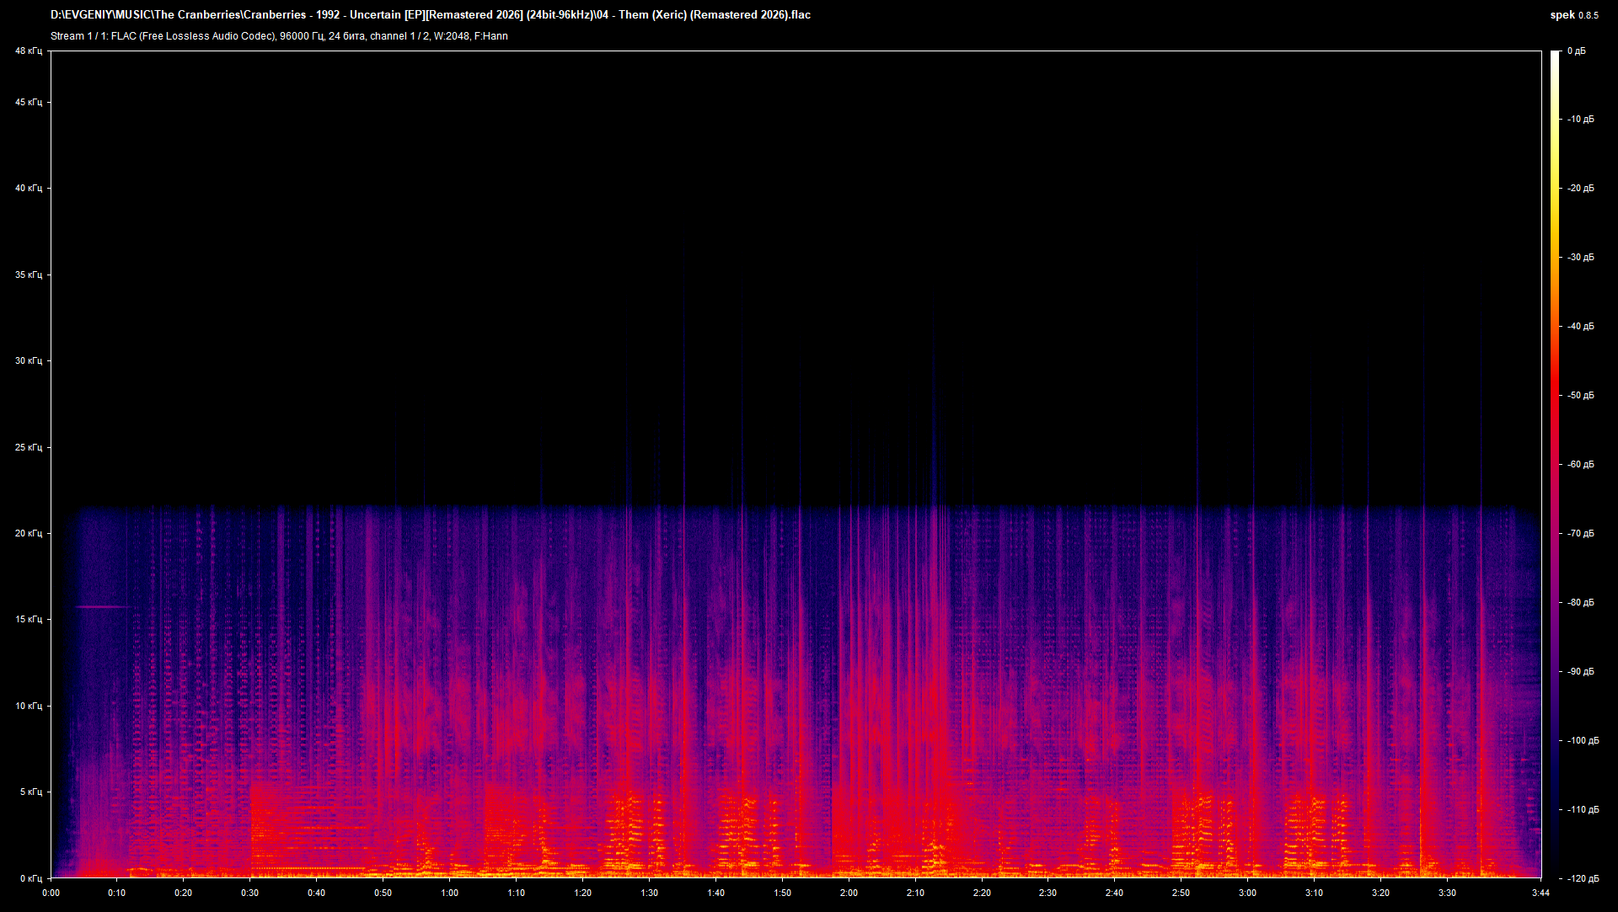
Task: Click the 48 кГц frequency label
Action: click(x=29, y=51)
